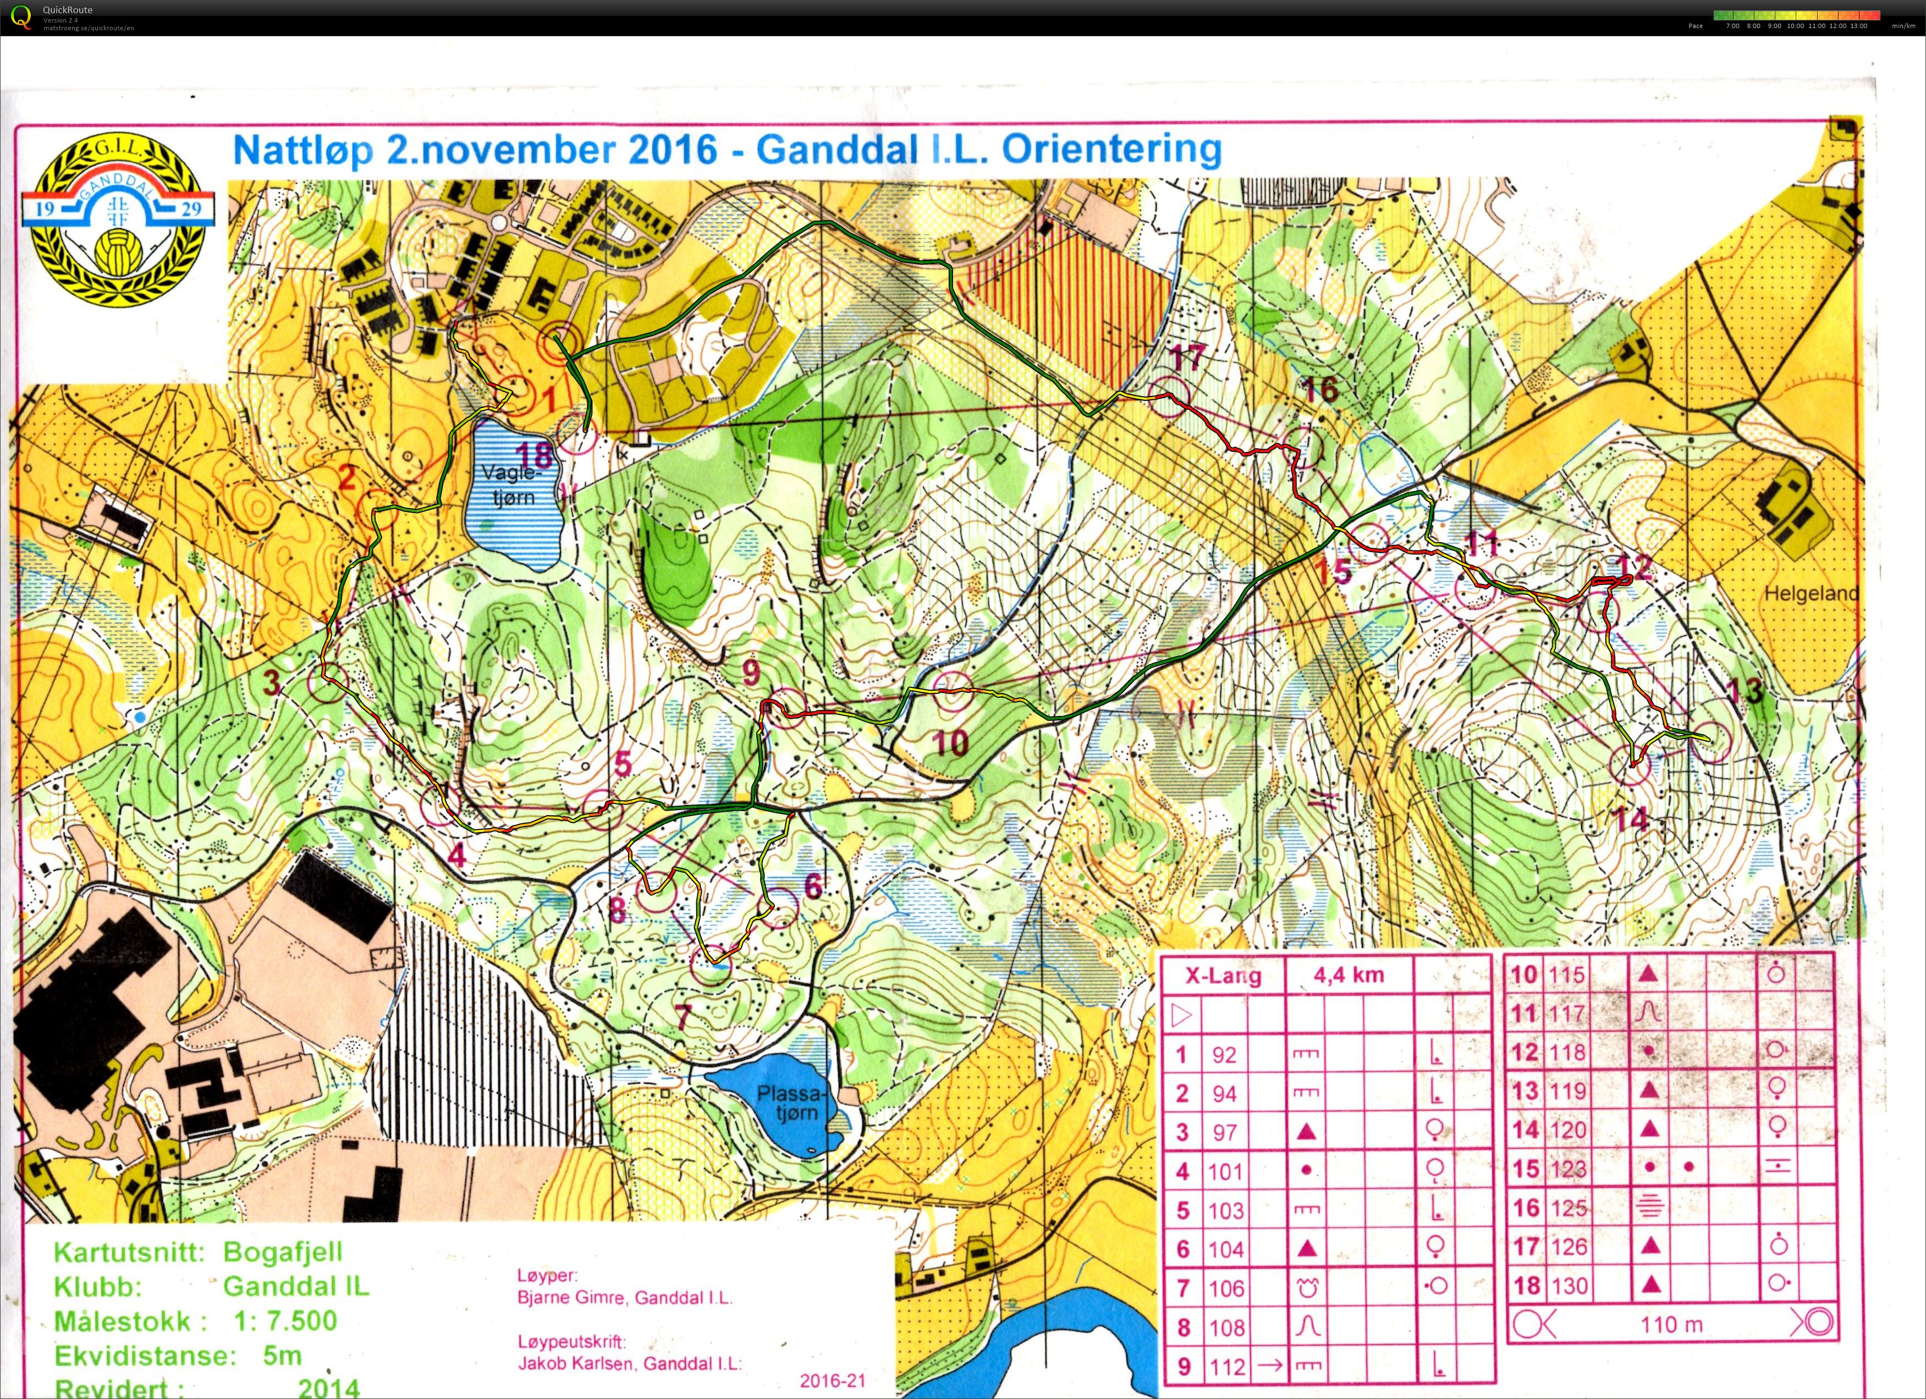Click the Helgeland place name
Screen dimensions: 1926x1399
pos(1812,593)
